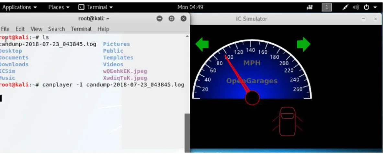Click the 20 mark on speedometer
385x154 pixels.
(205, 89)
